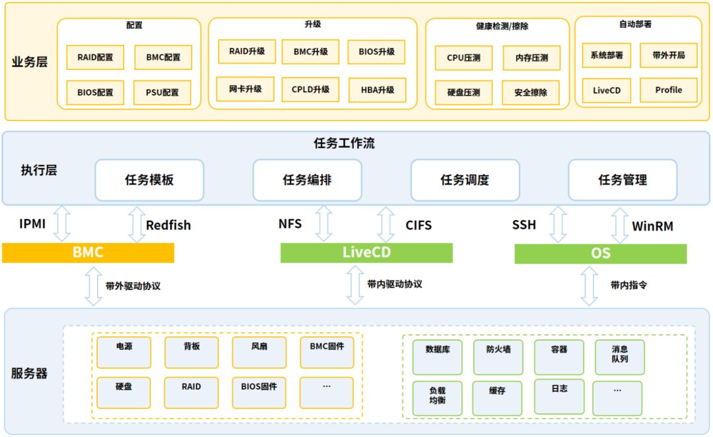Click the 消息队列 service box

(x=619, y=357)
